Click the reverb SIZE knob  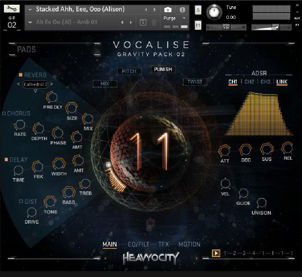72,108
